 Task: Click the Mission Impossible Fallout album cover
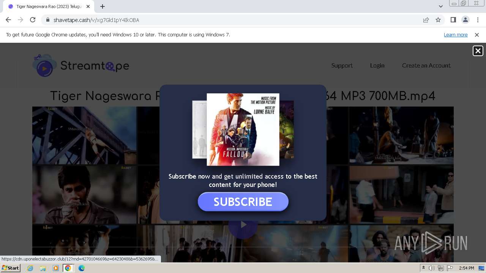243,129
